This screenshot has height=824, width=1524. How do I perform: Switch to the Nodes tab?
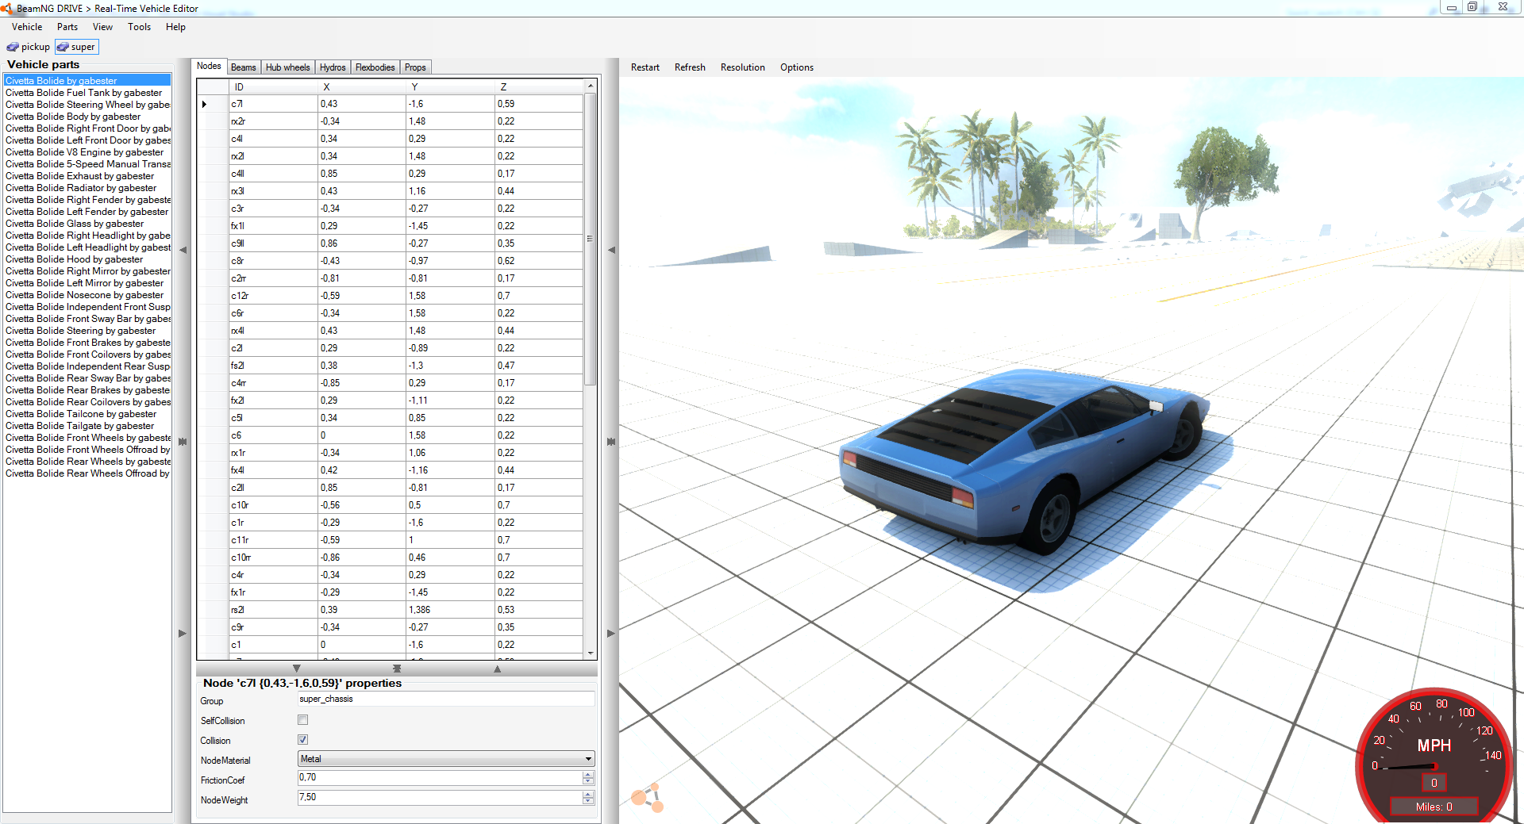(x=209, y=67)
